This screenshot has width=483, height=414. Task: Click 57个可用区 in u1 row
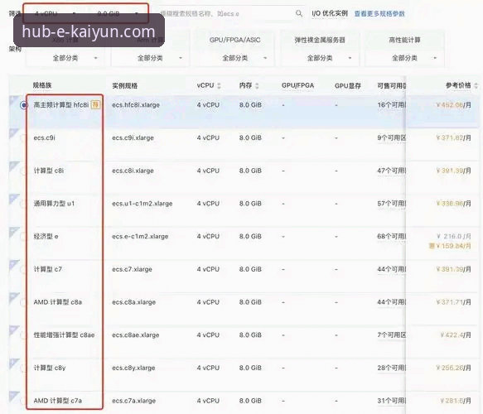(392, 204)
